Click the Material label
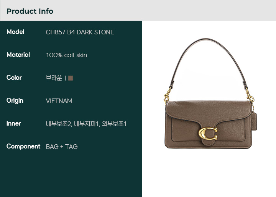 click(x=18, y=55)
